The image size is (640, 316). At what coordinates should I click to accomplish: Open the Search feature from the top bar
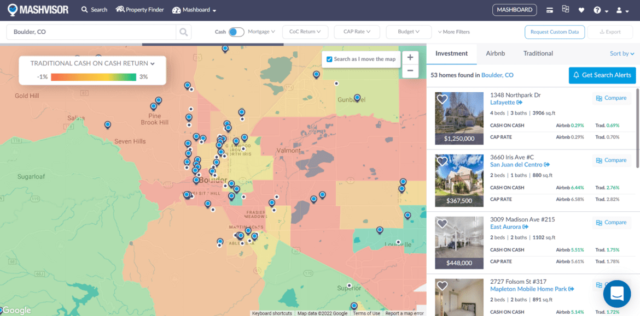[94, 9]
